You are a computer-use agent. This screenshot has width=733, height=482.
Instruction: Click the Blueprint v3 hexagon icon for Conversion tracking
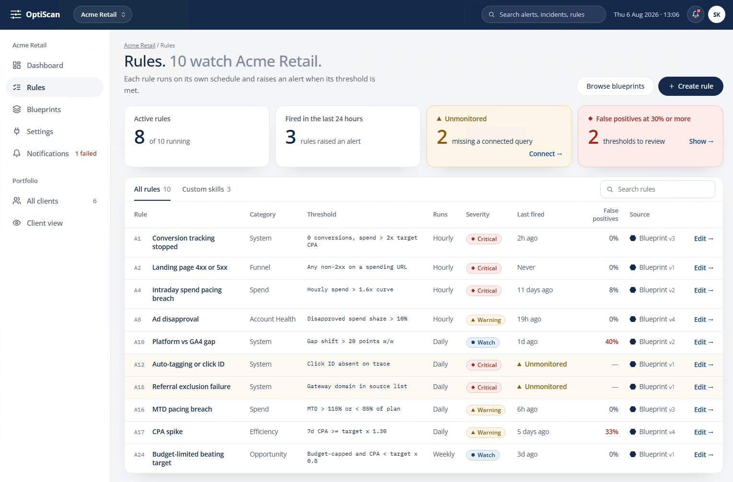click(x=633, y=238)
